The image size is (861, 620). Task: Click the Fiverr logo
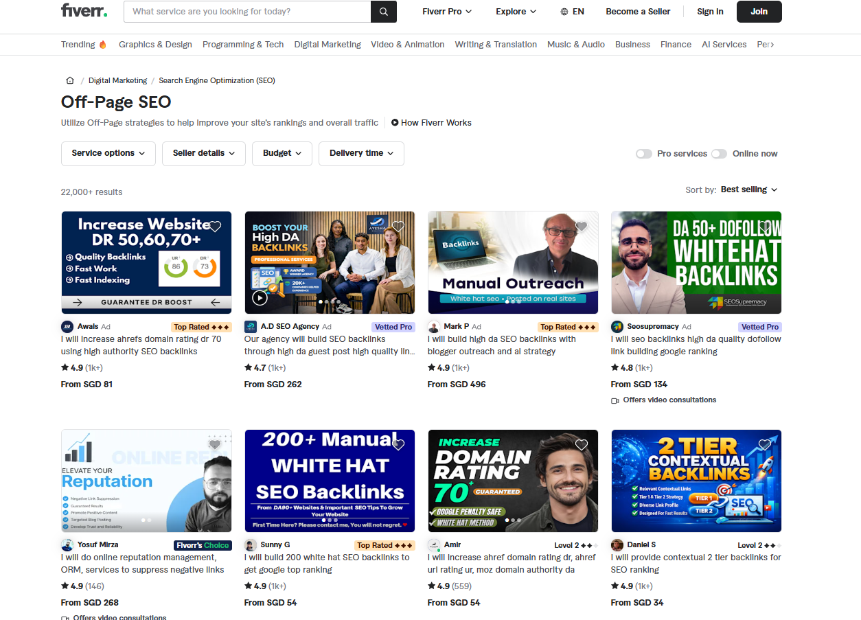click(x=84, y=11)
